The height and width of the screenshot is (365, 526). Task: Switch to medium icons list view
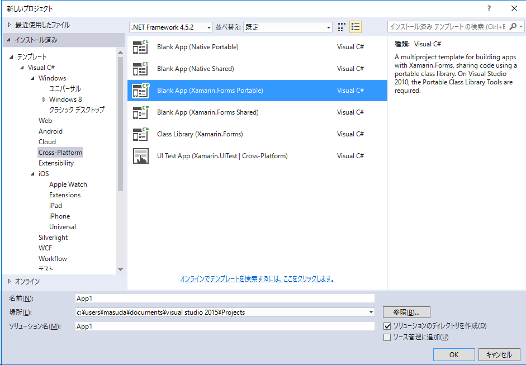356,27
